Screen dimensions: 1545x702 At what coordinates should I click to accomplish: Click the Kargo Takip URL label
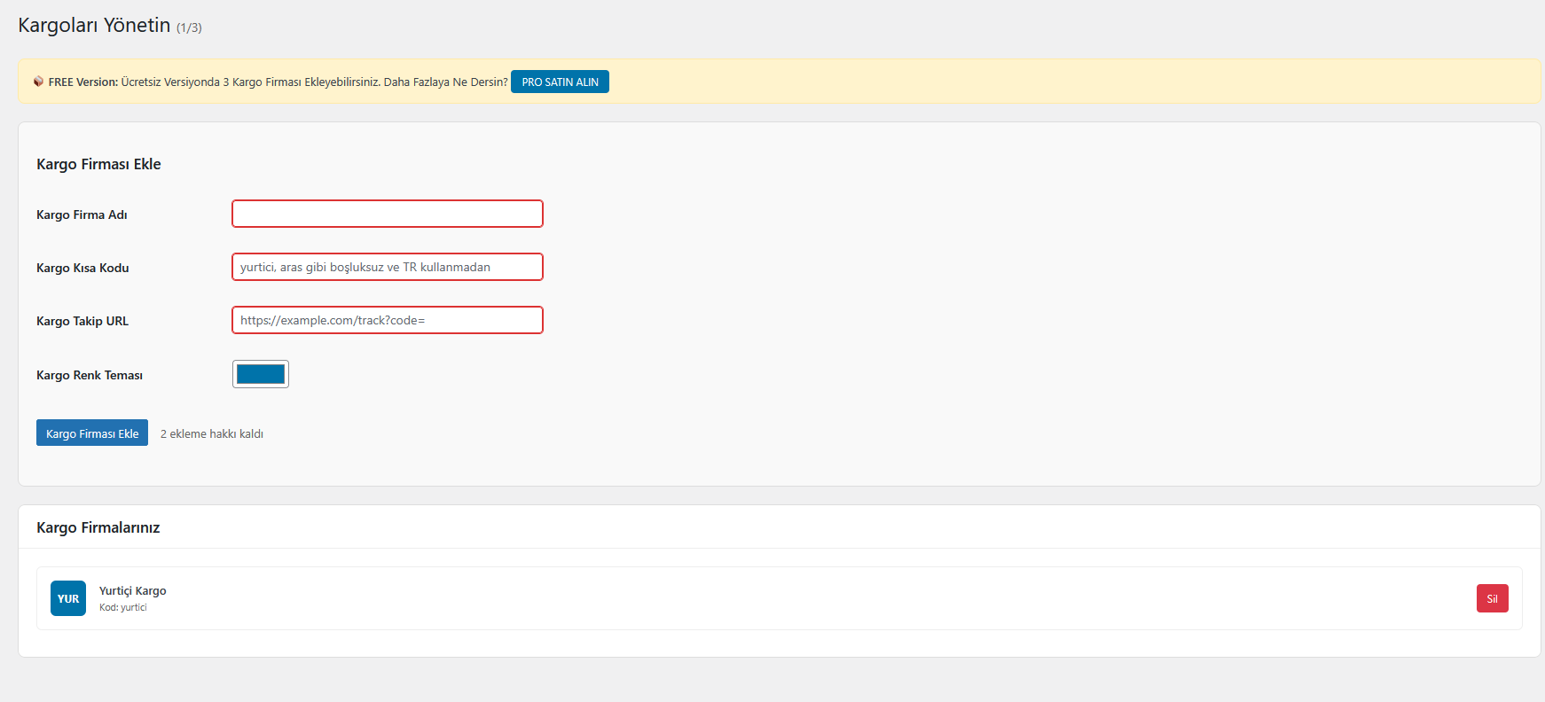pos(82,322)
